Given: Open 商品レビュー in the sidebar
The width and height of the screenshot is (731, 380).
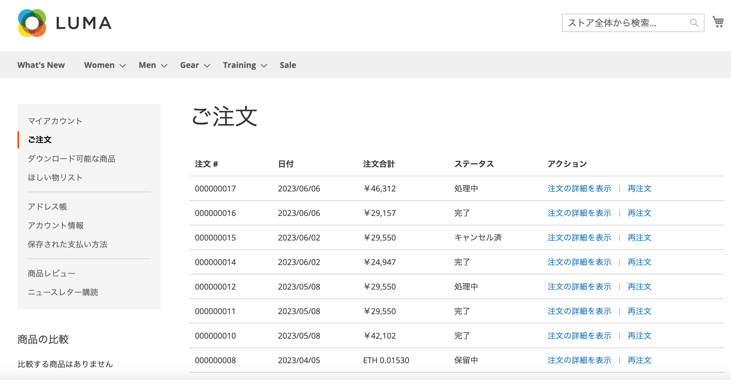Looking at the screenshot, I should pos(51,273).
